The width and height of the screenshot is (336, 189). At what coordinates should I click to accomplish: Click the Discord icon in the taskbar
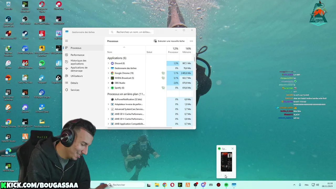[x=203, y=185]
